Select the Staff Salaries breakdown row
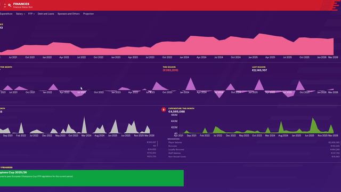Image resolution: width=341 pixels, height=192 pixels. (254, 153)
